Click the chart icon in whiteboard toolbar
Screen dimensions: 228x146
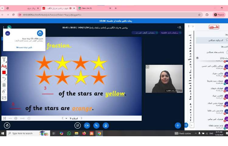pyautogui.click(x=4, y=98)
